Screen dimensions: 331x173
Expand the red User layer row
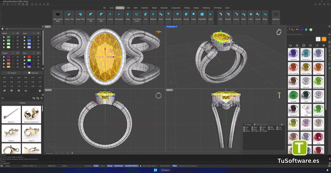point(24,57)
